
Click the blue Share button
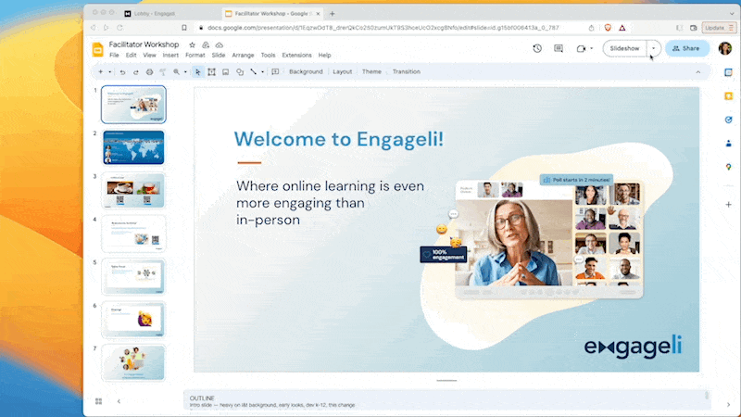point(687,48)
